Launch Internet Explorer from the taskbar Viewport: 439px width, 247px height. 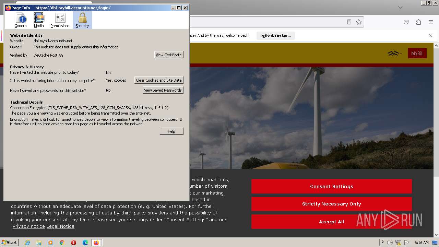[x=27, y=243]
